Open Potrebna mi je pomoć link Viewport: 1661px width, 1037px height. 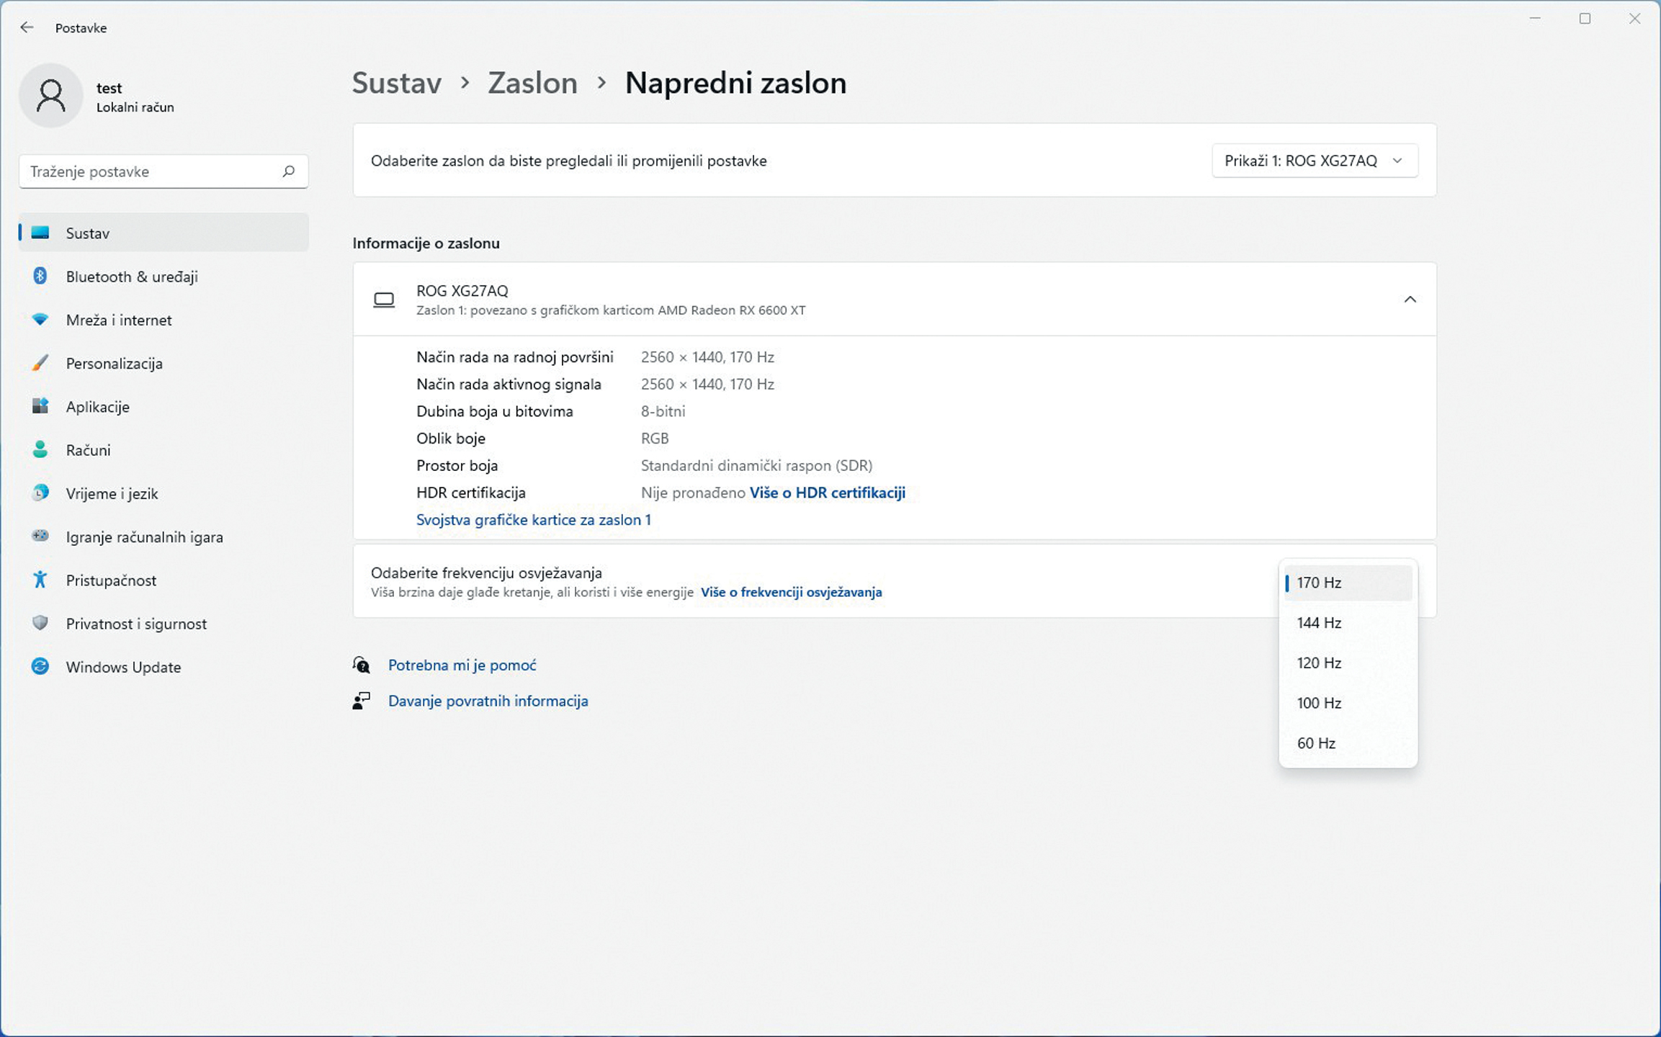point(462,665)
